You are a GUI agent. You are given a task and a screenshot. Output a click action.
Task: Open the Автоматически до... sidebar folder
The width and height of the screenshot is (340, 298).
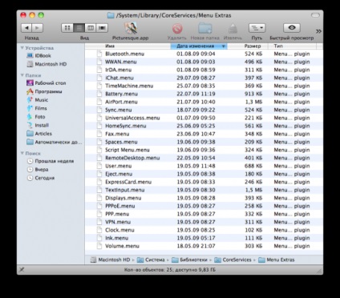tap(55, 142)
